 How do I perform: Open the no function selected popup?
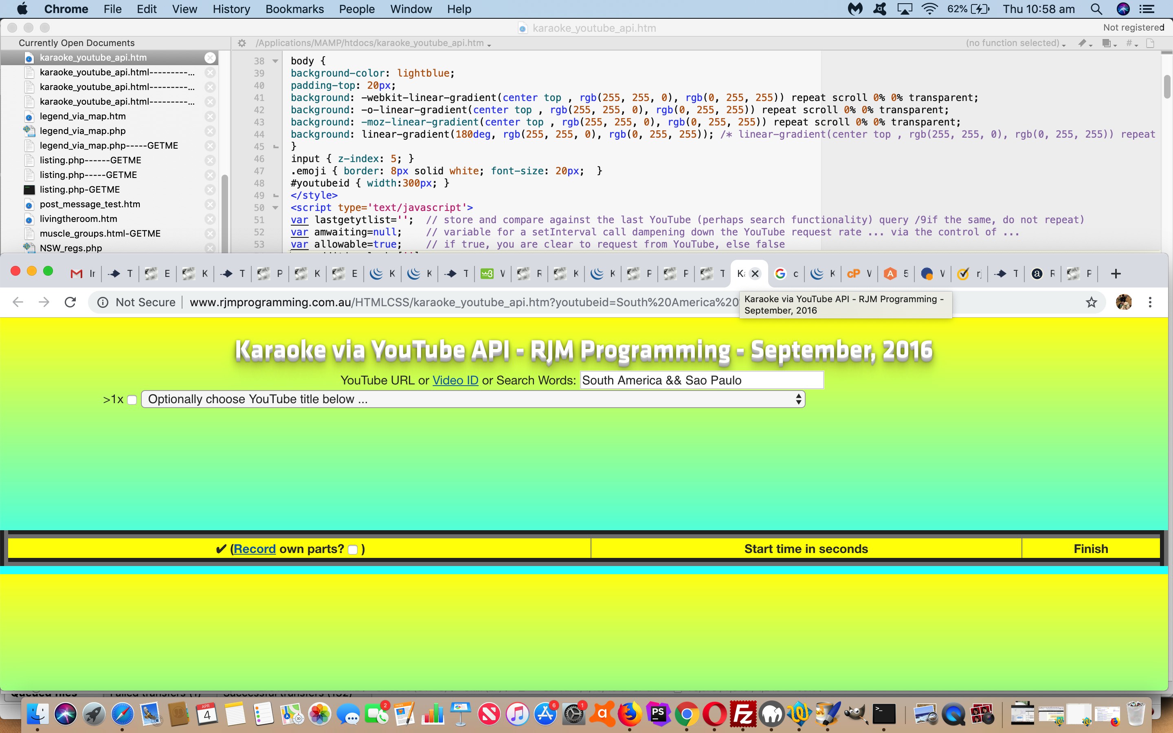tap(1015, 43)
